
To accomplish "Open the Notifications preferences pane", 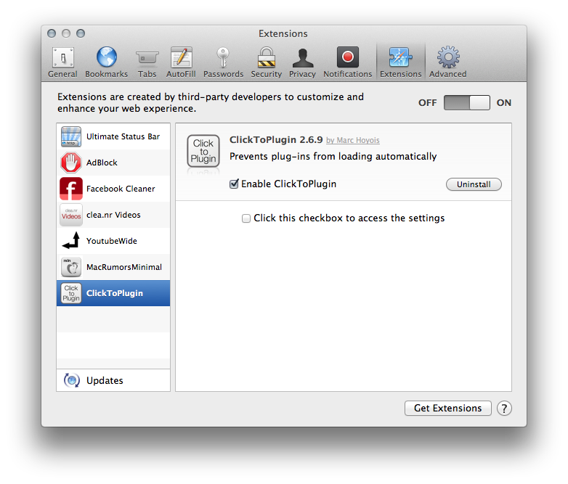I will [347, 62].
